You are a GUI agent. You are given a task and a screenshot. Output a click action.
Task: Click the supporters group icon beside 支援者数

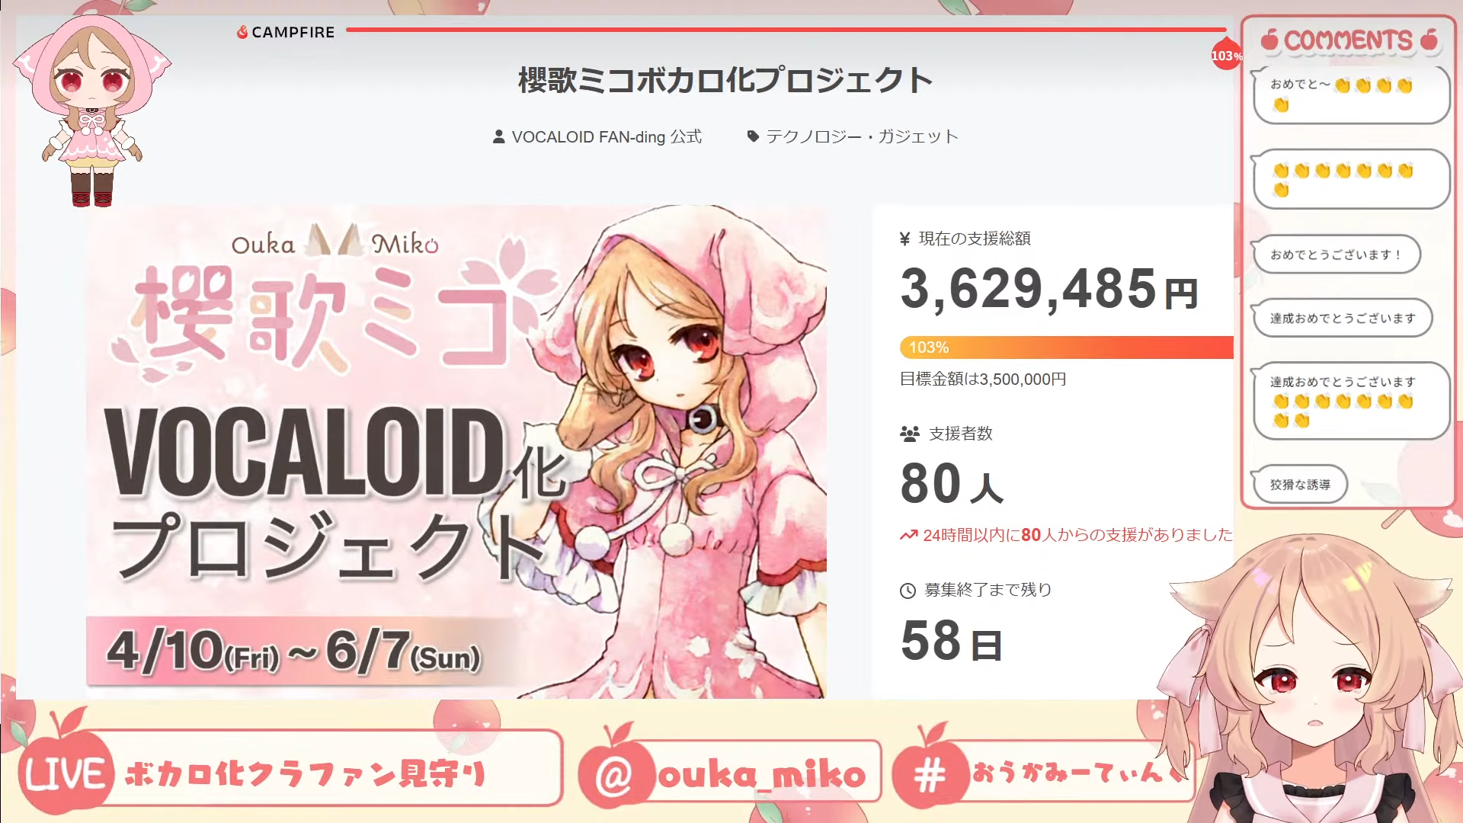coord(910,434)
